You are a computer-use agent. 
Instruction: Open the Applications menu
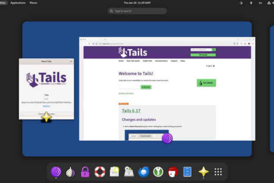pyautogui.click(x=18, y=3)
